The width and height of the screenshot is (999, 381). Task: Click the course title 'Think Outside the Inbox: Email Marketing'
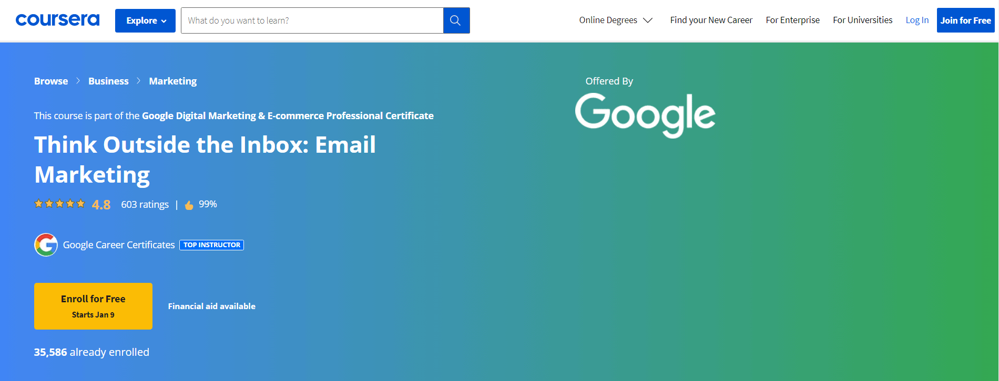[x=205, y=160]
